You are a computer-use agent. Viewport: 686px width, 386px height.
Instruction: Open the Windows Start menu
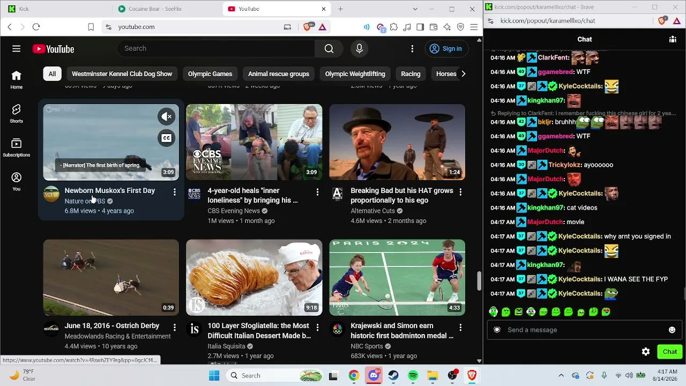click(x=214, y=376)
